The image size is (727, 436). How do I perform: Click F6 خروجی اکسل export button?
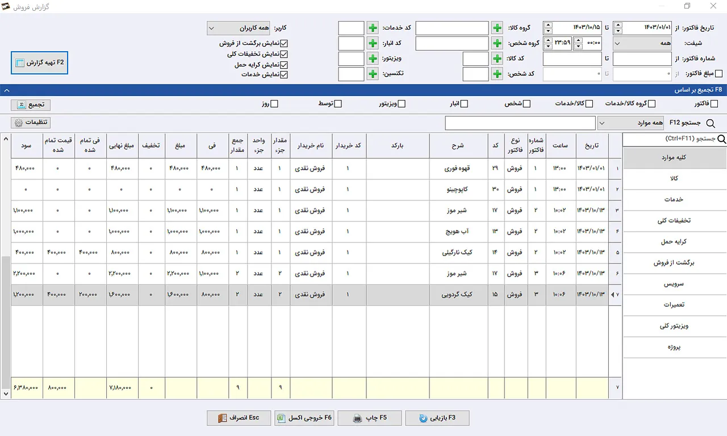tap(304, 418)
